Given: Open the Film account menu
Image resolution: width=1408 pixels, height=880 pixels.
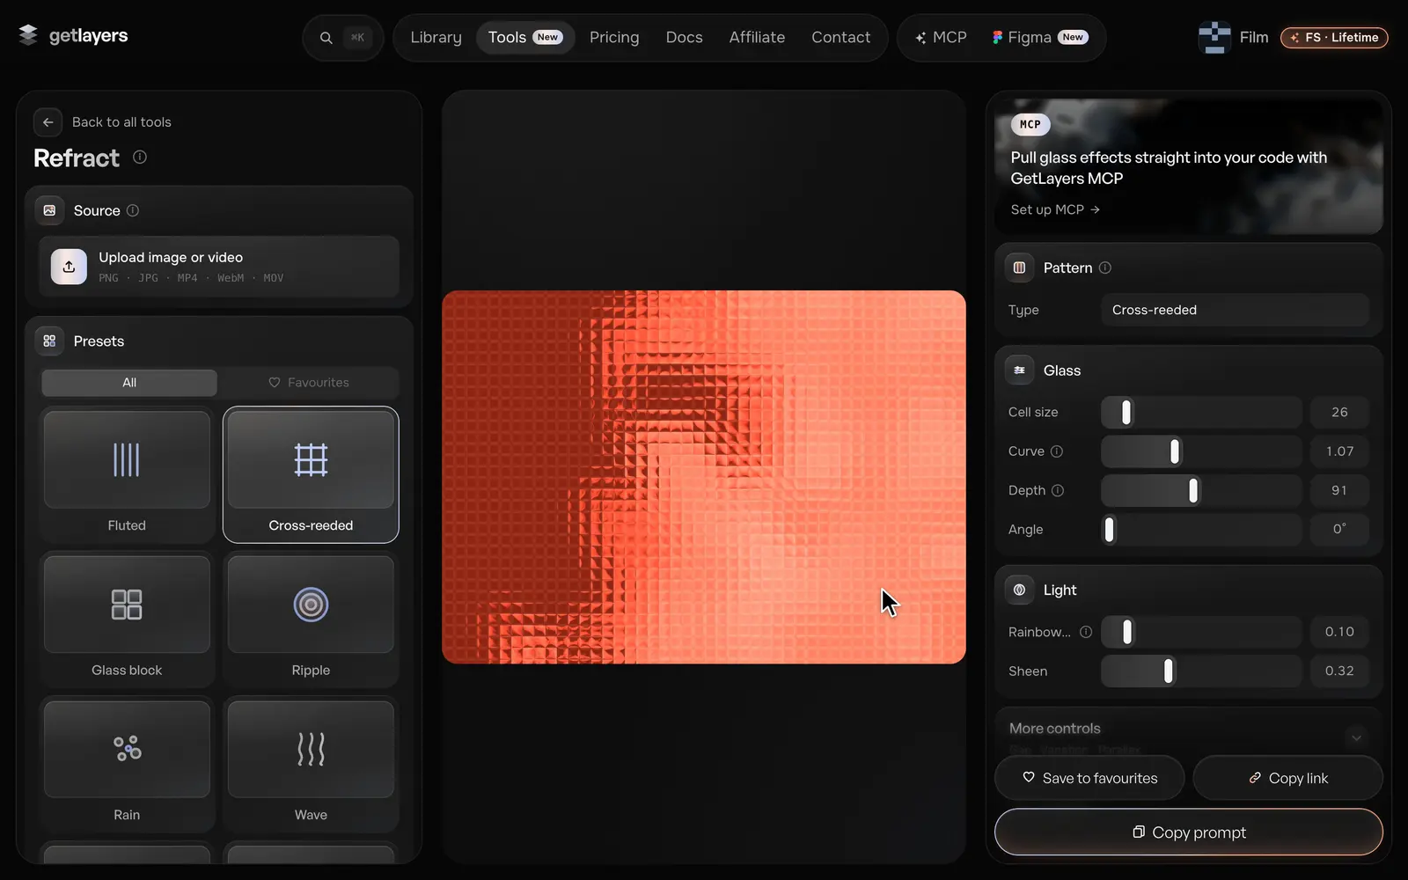Looking at the screenshot, I should pyautogui.click(x=1234, y=38).
